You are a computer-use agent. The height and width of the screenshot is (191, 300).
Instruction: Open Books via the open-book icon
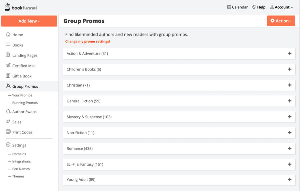(x=8, y=45)
